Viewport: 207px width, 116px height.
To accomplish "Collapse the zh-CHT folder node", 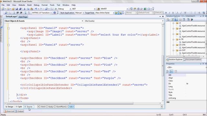I will pyautogui.click(x=173, y=50).
